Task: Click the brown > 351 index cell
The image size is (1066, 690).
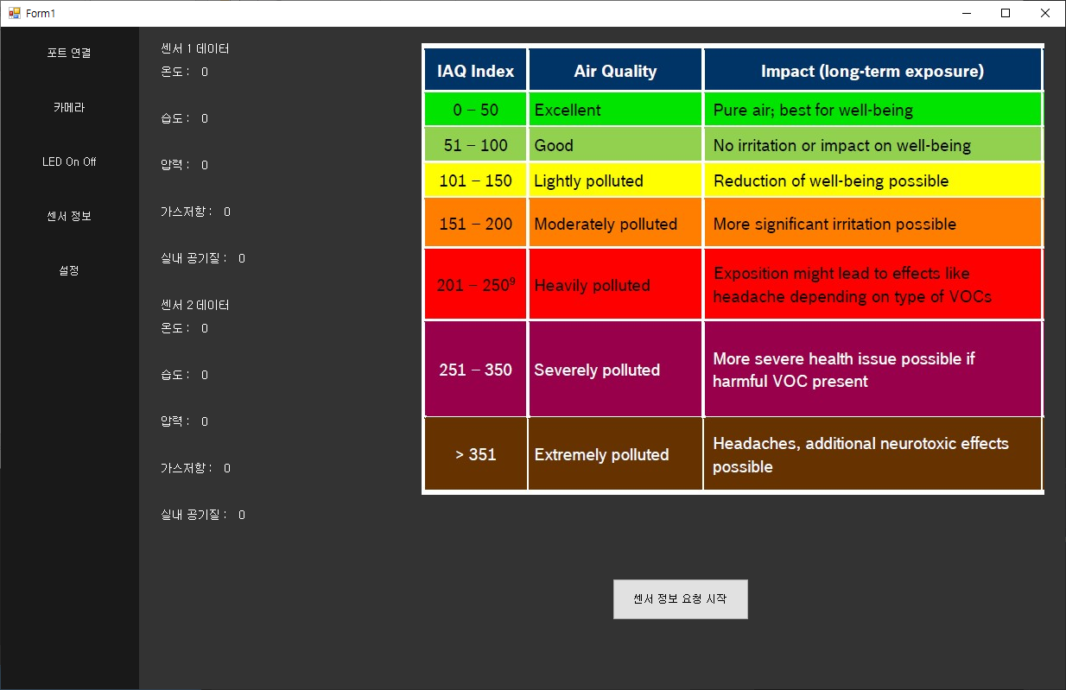Action: pos(476,454)
